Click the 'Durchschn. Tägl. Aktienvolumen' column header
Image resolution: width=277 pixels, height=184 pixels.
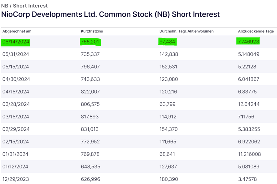pyautogui.click(x=187, y=31)
